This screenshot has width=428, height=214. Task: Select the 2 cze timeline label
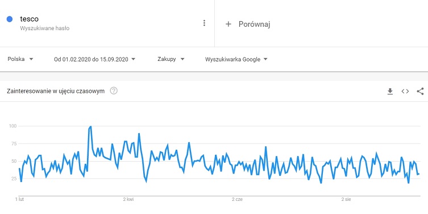[237, 200]
